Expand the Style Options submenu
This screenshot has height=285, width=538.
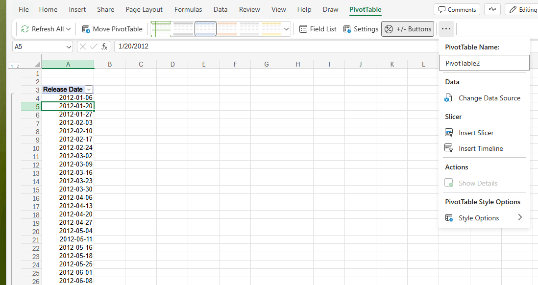click(x=484, y=218)
